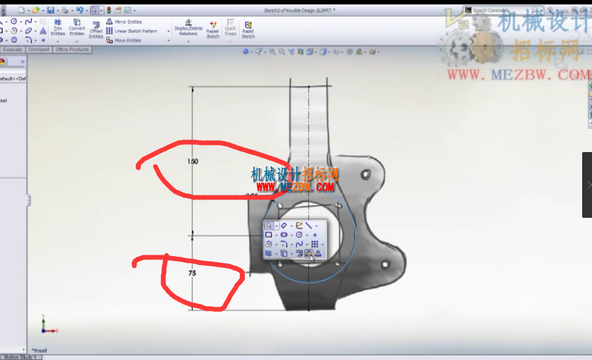Viewport: 592px width, 360px height.
Task: Click the Linear Sketch Pattern button
Action: (x=132, y=31)
